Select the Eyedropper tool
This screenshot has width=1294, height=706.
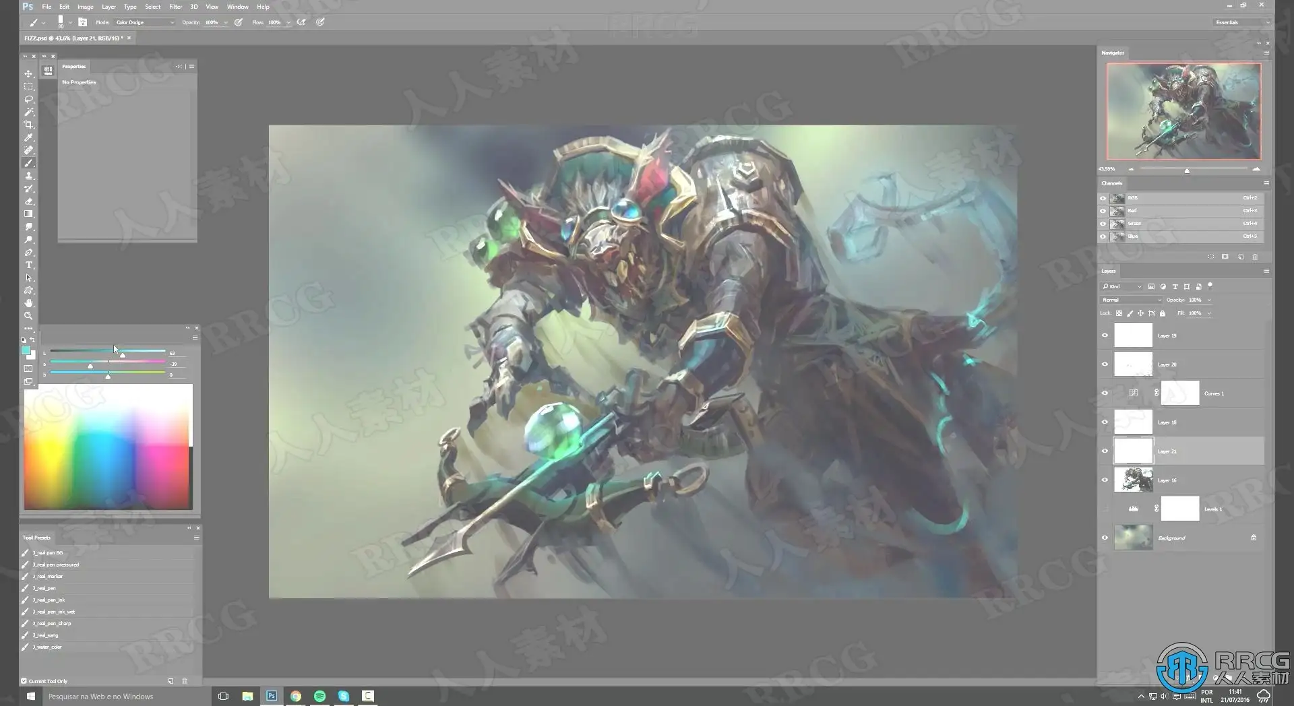[28, 137]
